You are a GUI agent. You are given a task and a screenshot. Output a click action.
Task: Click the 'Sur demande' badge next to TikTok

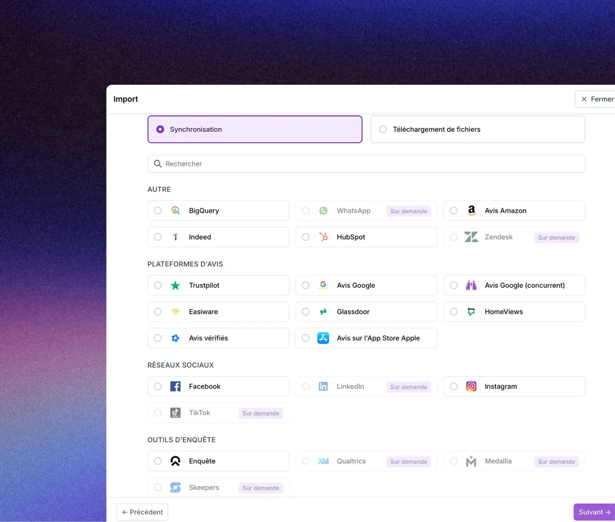coord(261,413)
